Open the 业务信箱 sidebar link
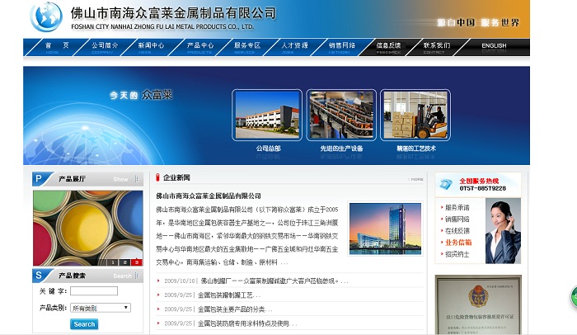The width and height of the screenshot is (577, 335). click(x=458, y=243)
